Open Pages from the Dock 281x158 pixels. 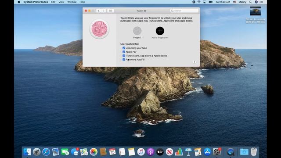pyautogui.click(x=198, y=152)
